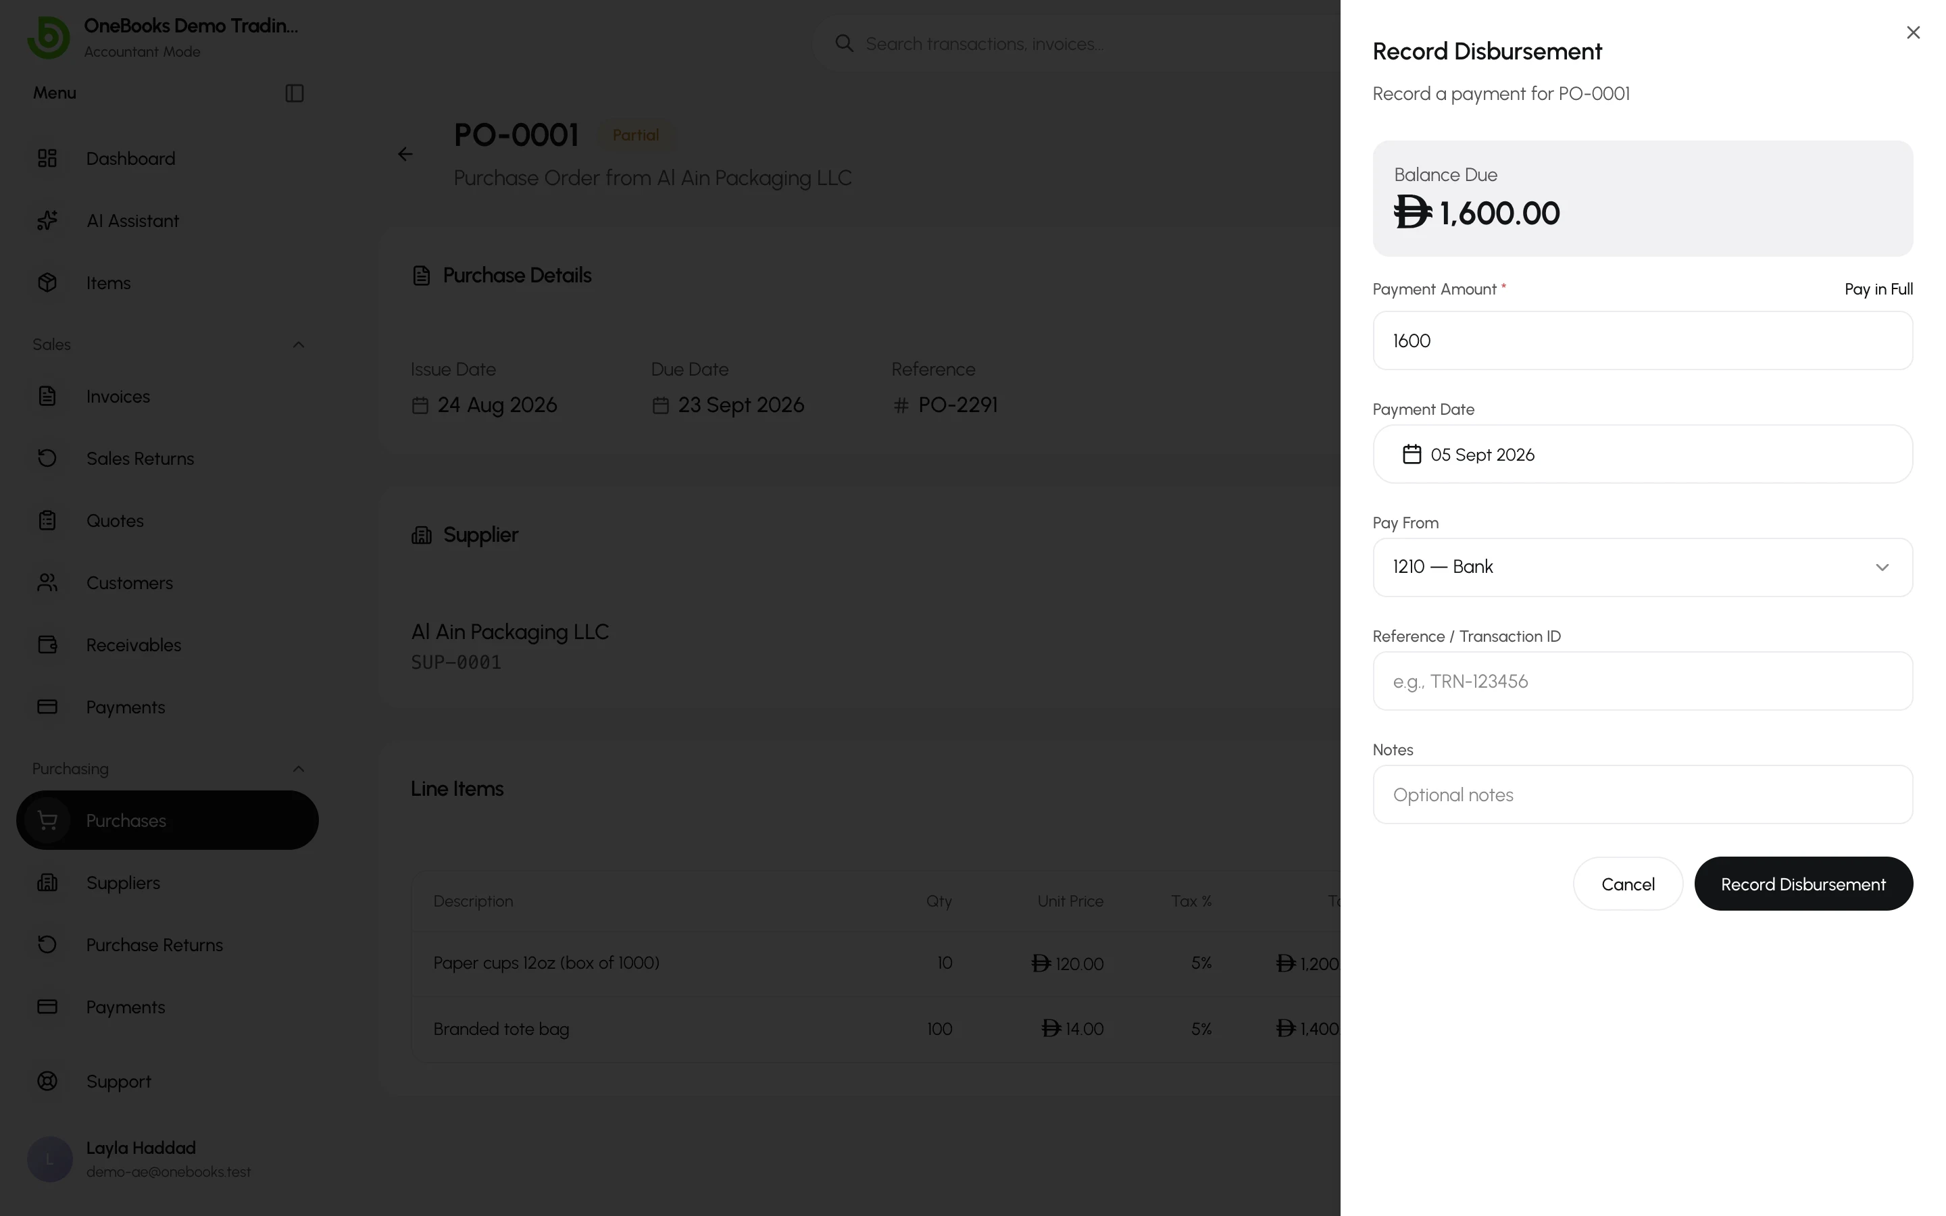1946x1216 pixels.
Task: Click the Invoices document icon
Action: coord(47,397)
